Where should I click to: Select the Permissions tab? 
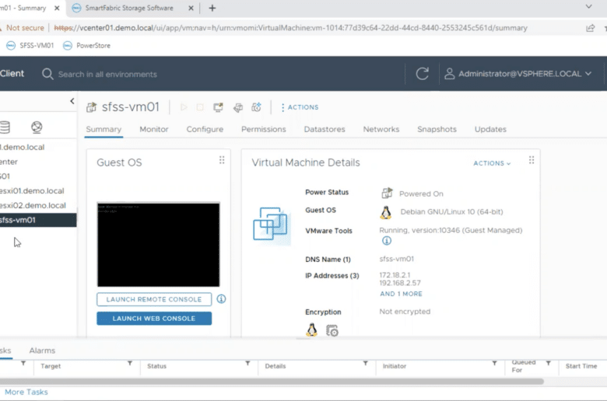tap(264, 129)
